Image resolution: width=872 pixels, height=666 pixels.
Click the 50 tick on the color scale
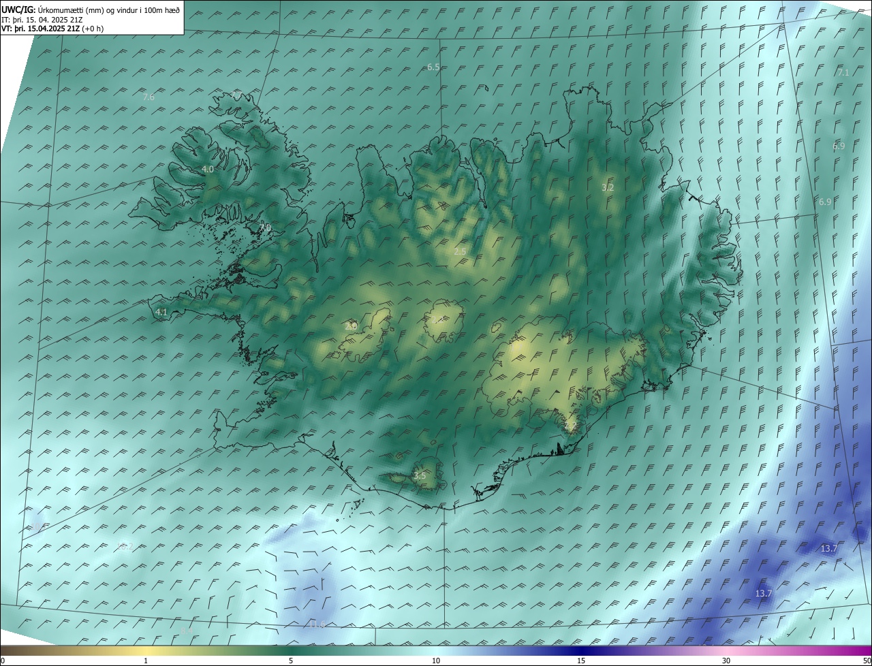tap(867, 661)
